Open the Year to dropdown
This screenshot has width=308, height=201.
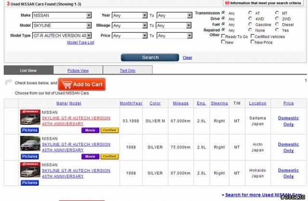tap(174, 15)
